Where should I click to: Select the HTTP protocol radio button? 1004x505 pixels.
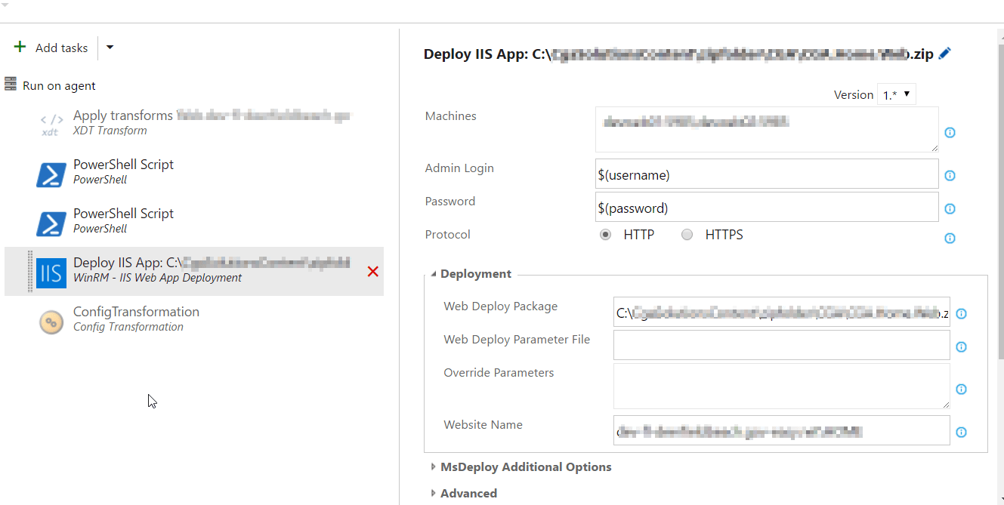[x=605, y=235]
